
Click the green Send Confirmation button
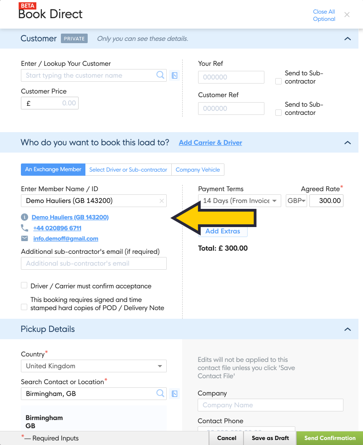click(330, 438)
